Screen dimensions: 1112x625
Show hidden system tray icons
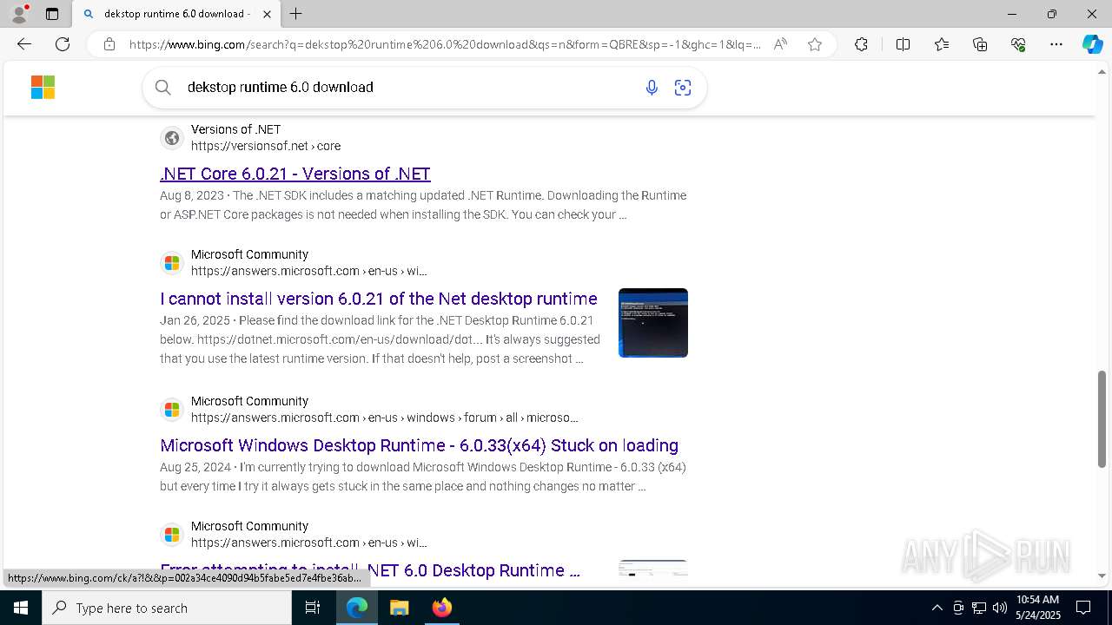click(937, 608)
